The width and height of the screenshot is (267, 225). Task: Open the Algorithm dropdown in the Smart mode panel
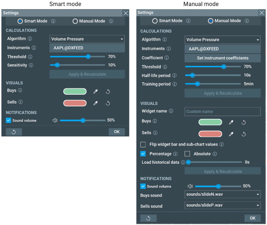click(87, 39)
